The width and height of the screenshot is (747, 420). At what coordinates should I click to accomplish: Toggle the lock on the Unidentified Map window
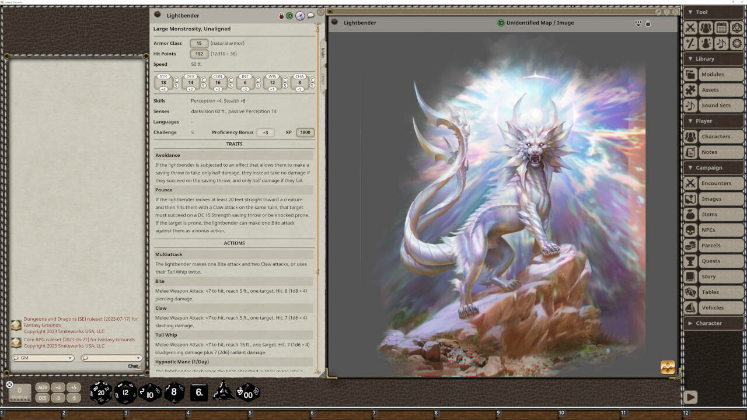pos(648,23)
